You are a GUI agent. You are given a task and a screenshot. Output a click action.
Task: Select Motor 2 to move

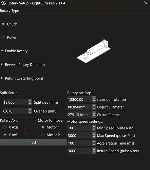click(43, 135)
